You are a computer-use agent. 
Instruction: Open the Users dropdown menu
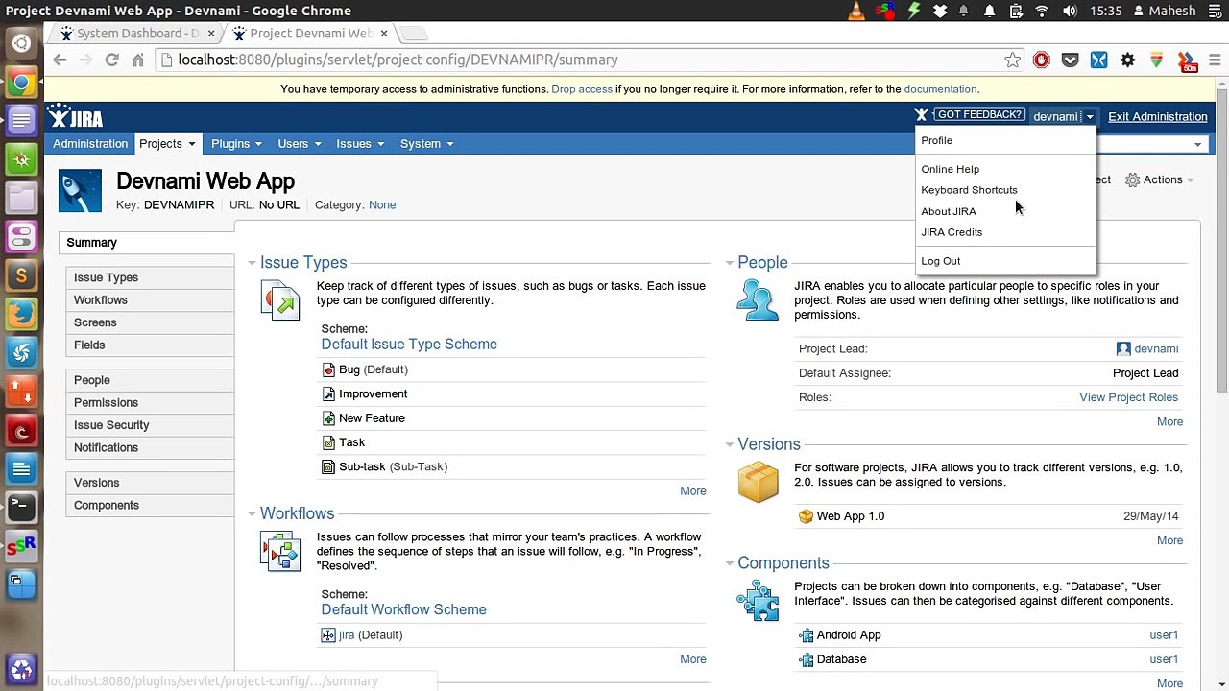(x=299, y=144)
